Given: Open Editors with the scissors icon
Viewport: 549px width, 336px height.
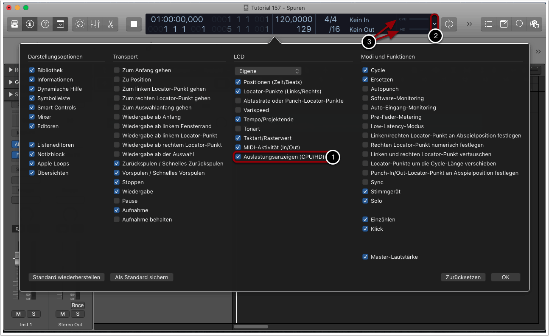Looking at the screenshot, I should point(111,24).
